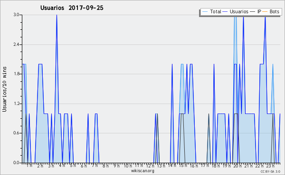Click the wikiscan.org label below the chart

tap(142, 171)
